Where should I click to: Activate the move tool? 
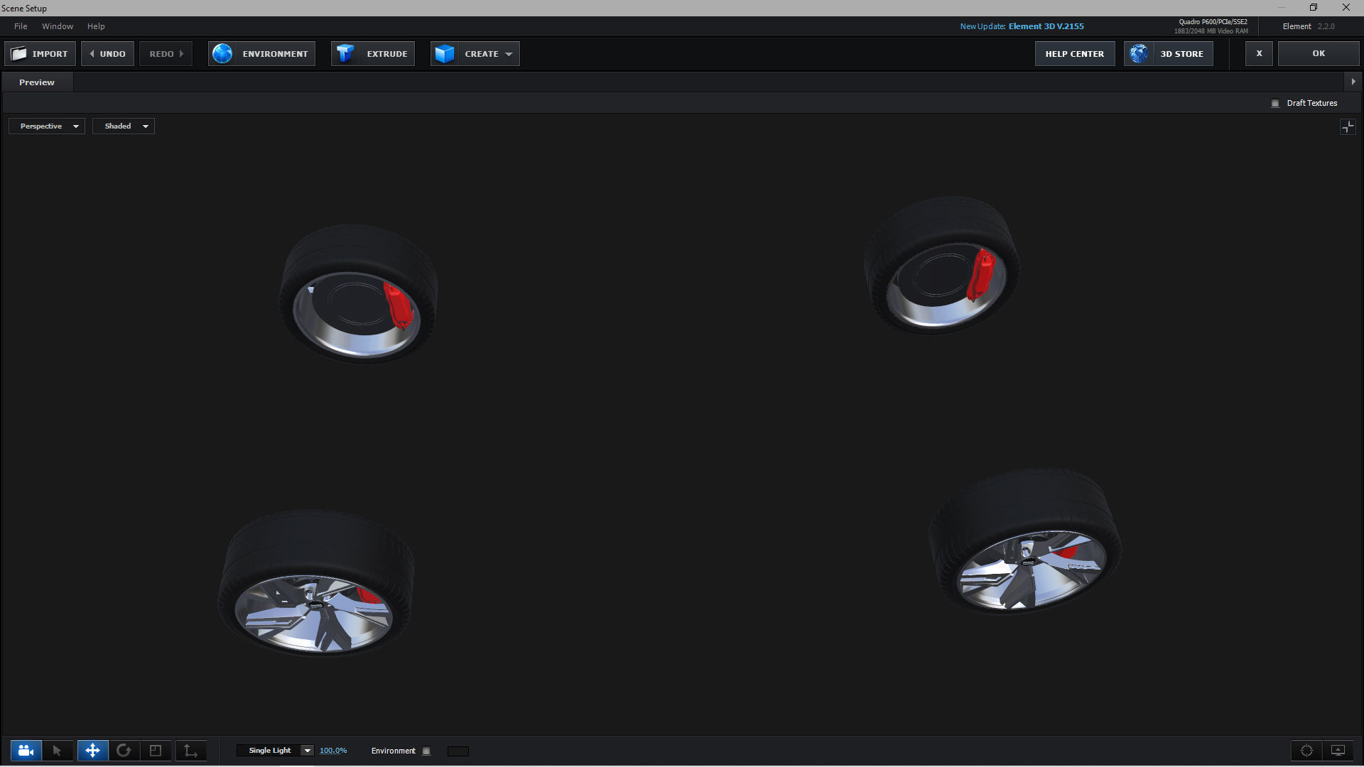[92, 751]
